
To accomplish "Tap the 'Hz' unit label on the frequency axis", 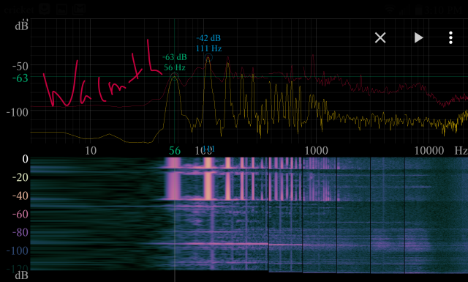I will tap(461, 151).
